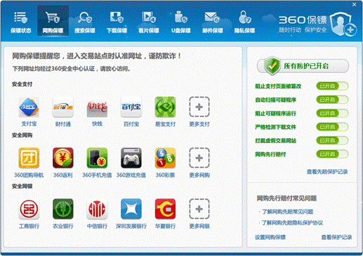Click the 设置网购保镖 link
363x256 pixels.
coord(270,237)
